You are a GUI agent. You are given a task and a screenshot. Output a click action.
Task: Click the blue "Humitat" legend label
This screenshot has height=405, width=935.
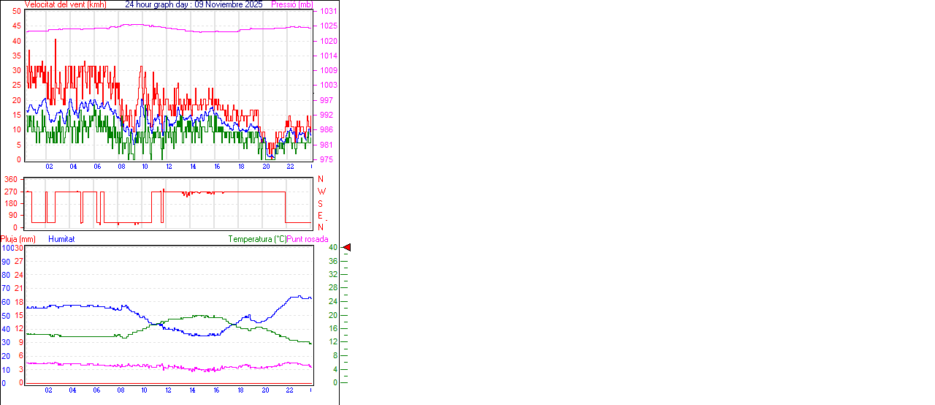[61, 239]
